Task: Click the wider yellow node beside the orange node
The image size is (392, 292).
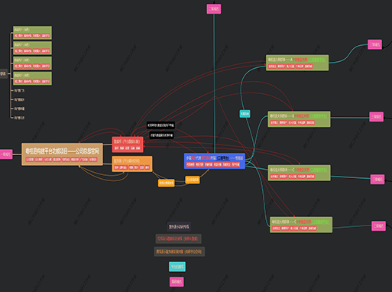Action: (x=167, y=183)
